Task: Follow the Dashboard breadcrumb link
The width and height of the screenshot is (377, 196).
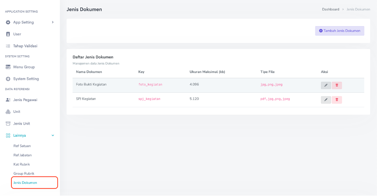Action: click(330, 9)
